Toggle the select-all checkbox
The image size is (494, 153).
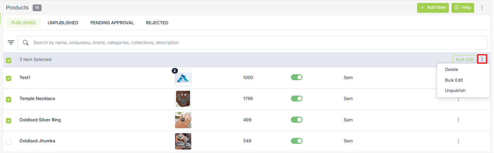(9, 60)
